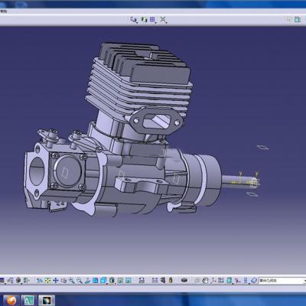
Task: Click the Normal View icon
Action: tap(87, 281)
